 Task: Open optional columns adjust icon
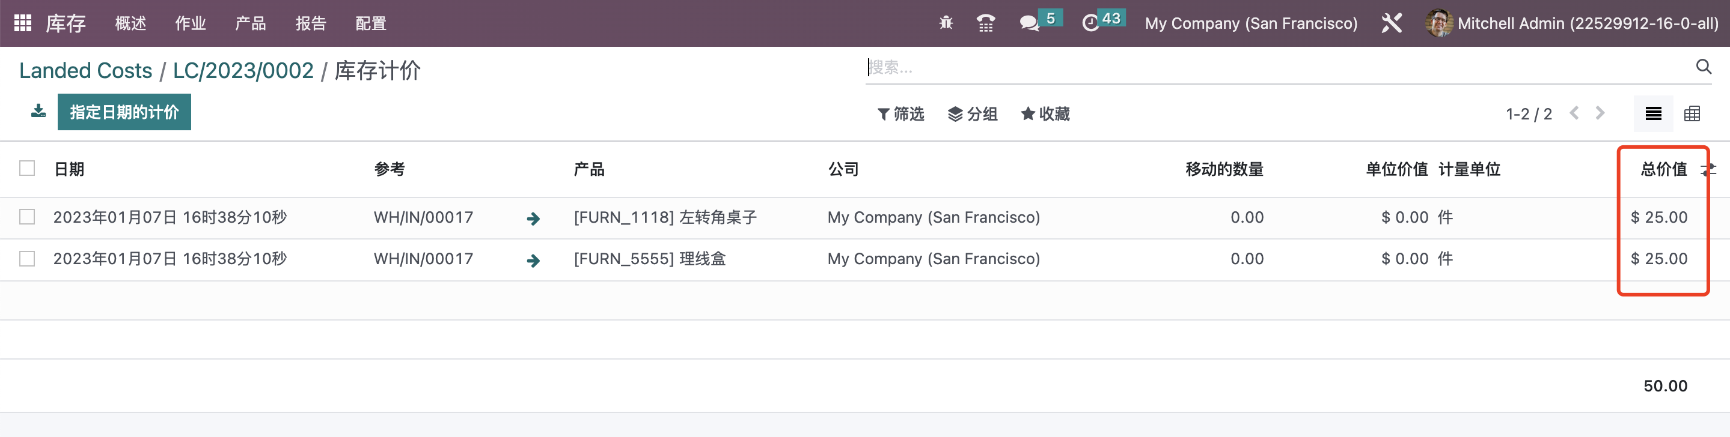tap(1709, 169)
